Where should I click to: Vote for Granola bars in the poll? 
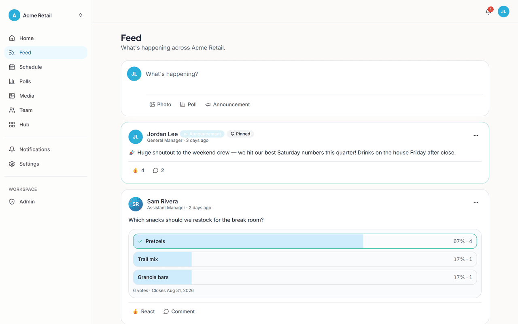(x=305, y=277)
